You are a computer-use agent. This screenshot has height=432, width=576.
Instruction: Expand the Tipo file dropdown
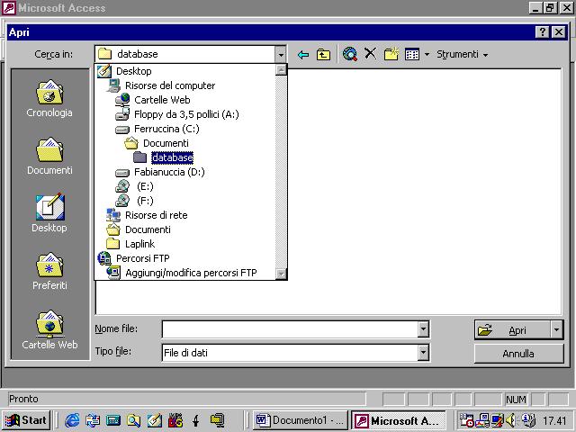423,353
